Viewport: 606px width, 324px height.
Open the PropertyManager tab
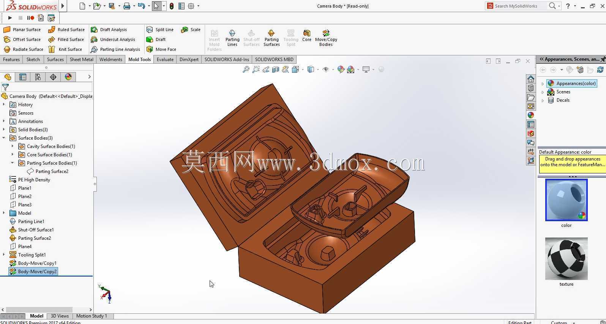[23, 77]
